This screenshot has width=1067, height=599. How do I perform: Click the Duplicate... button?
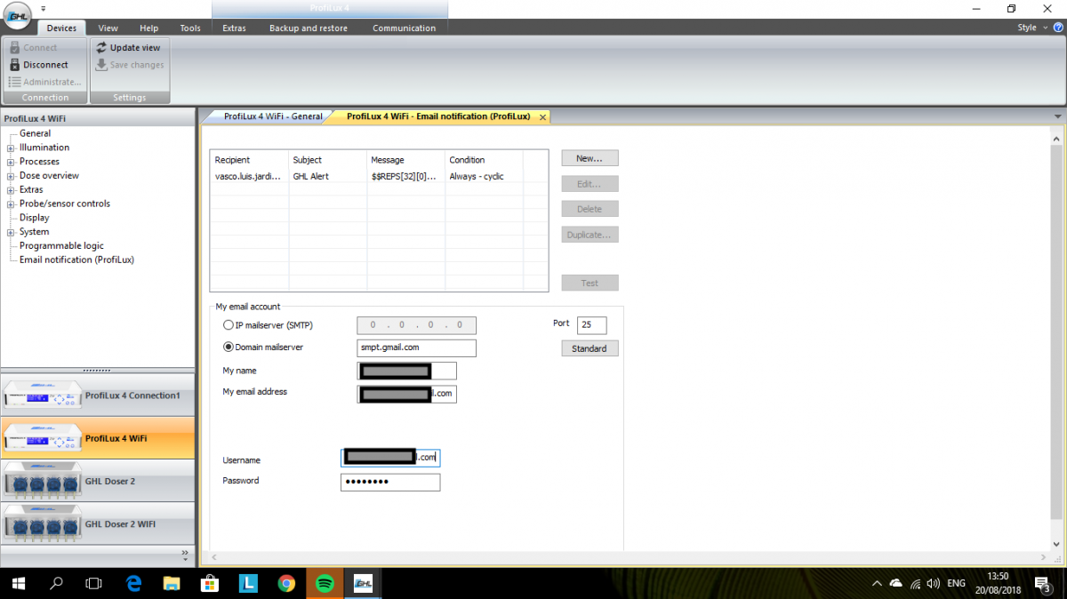(590, 235)
